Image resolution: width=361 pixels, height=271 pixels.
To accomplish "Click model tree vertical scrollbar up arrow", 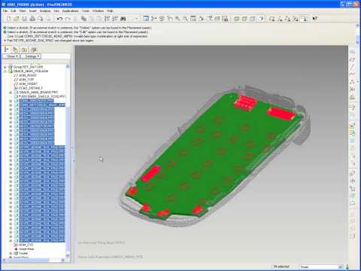I will (68, 66).
